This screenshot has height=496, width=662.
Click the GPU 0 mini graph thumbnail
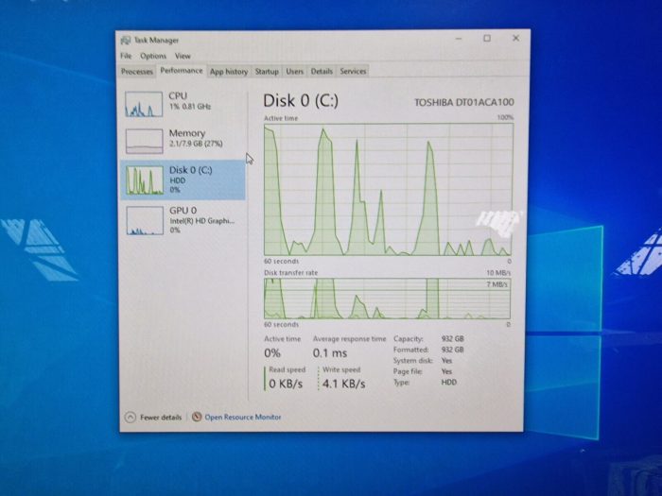(x=145, y=220)
